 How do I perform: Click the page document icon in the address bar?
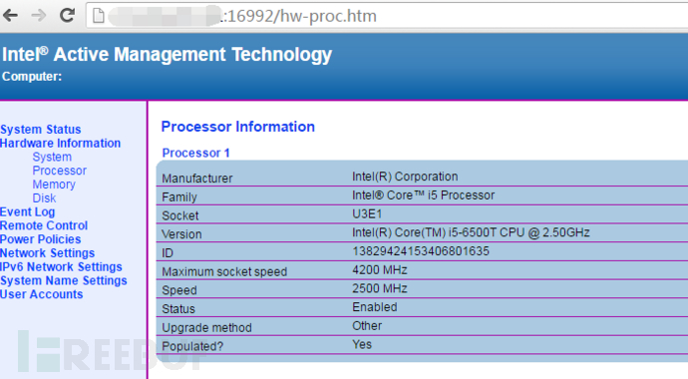coord(99,16)
